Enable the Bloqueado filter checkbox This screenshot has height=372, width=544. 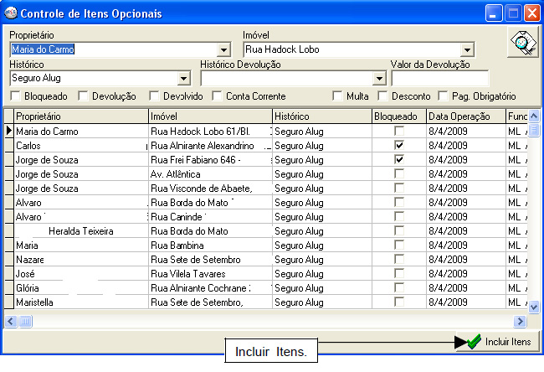pyautogui.click(x=16, y=96)
